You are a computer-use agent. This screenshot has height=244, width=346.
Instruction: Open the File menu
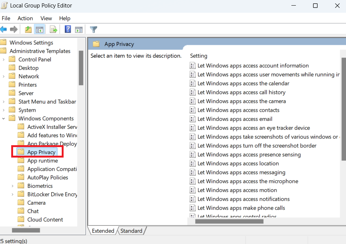click(6, 18)
